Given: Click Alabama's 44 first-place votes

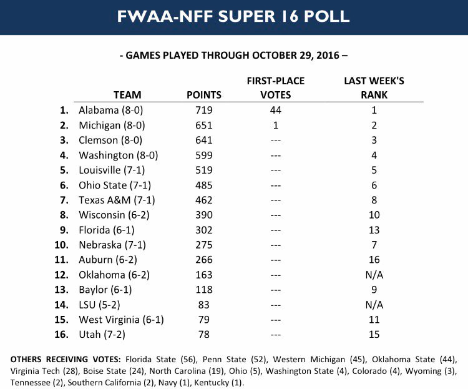Looking at the screenshot, I should 275,111.
